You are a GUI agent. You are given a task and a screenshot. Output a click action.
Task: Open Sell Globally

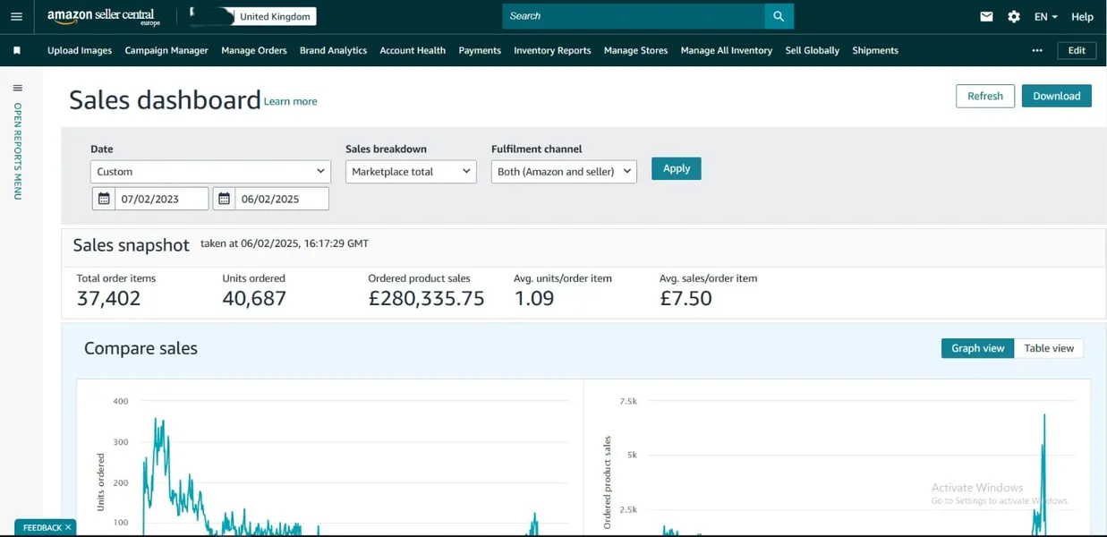[813, 51]
